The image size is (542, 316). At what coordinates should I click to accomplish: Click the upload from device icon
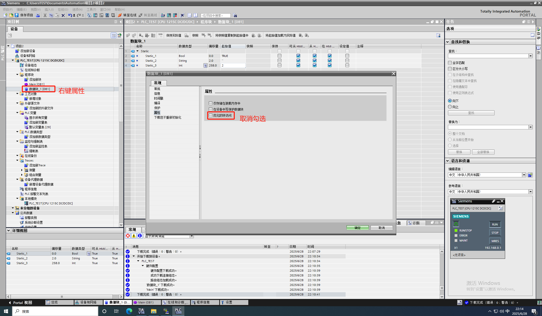pos(101,15)
